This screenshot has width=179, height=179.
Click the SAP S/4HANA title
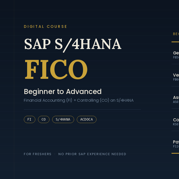pos(73,44)
